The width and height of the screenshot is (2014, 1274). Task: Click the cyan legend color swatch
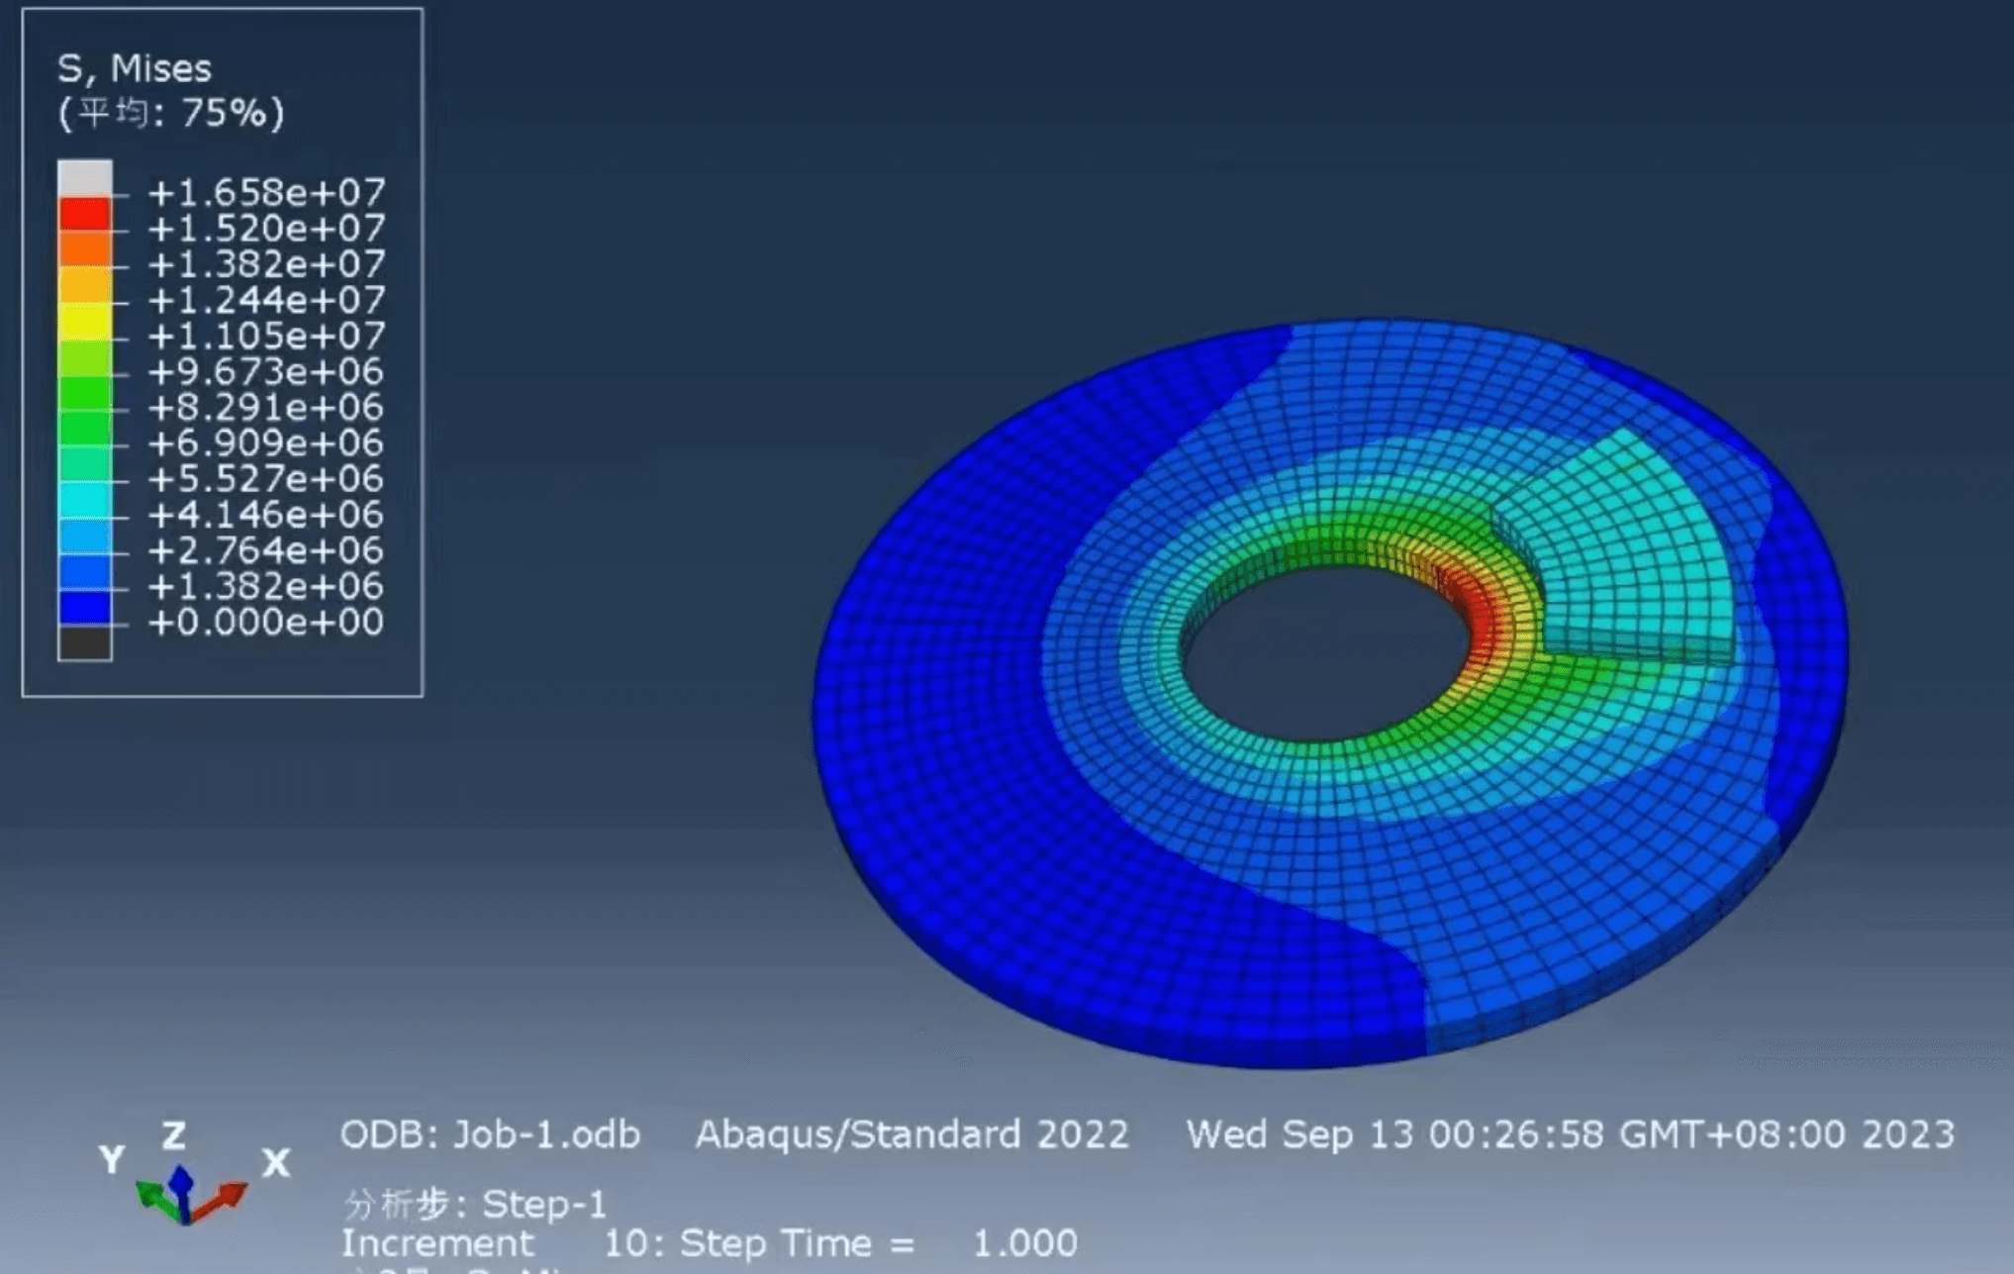point(85,500)
